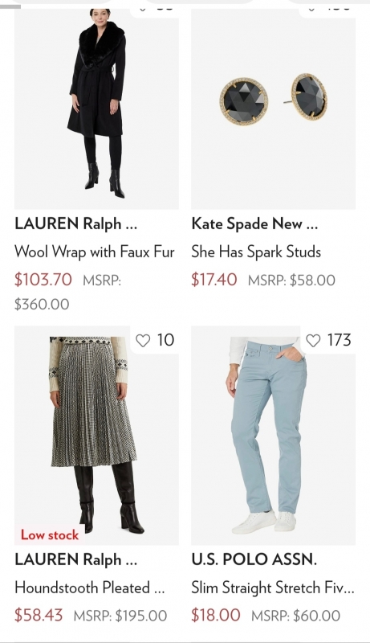
Task: Tap the $103.70 sale price
Action: (43, 280)
